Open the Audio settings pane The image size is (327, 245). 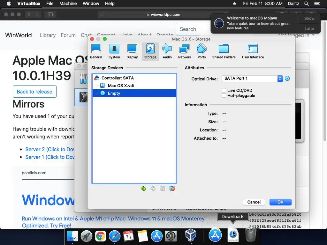click(167, 51)
